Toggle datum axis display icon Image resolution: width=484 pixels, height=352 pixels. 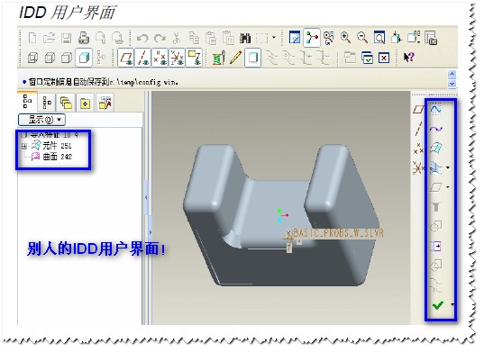tap(143, 58)
